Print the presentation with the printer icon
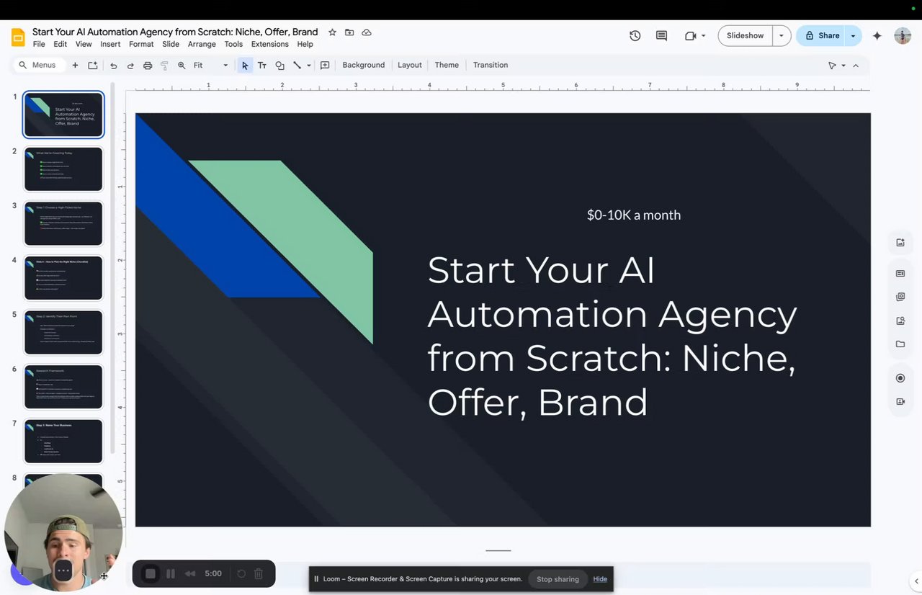 148,66
